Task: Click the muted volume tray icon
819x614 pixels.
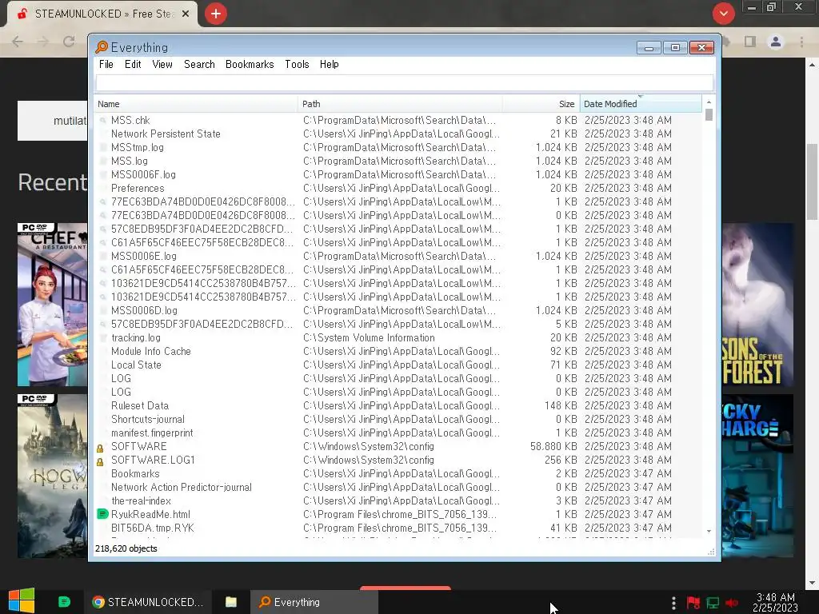Action: pos(732,603)
